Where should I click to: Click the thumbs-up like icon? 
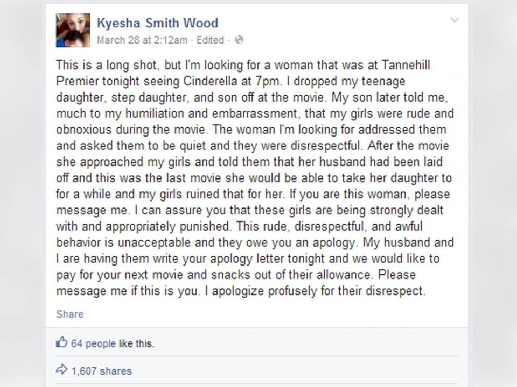coord(62,342)
